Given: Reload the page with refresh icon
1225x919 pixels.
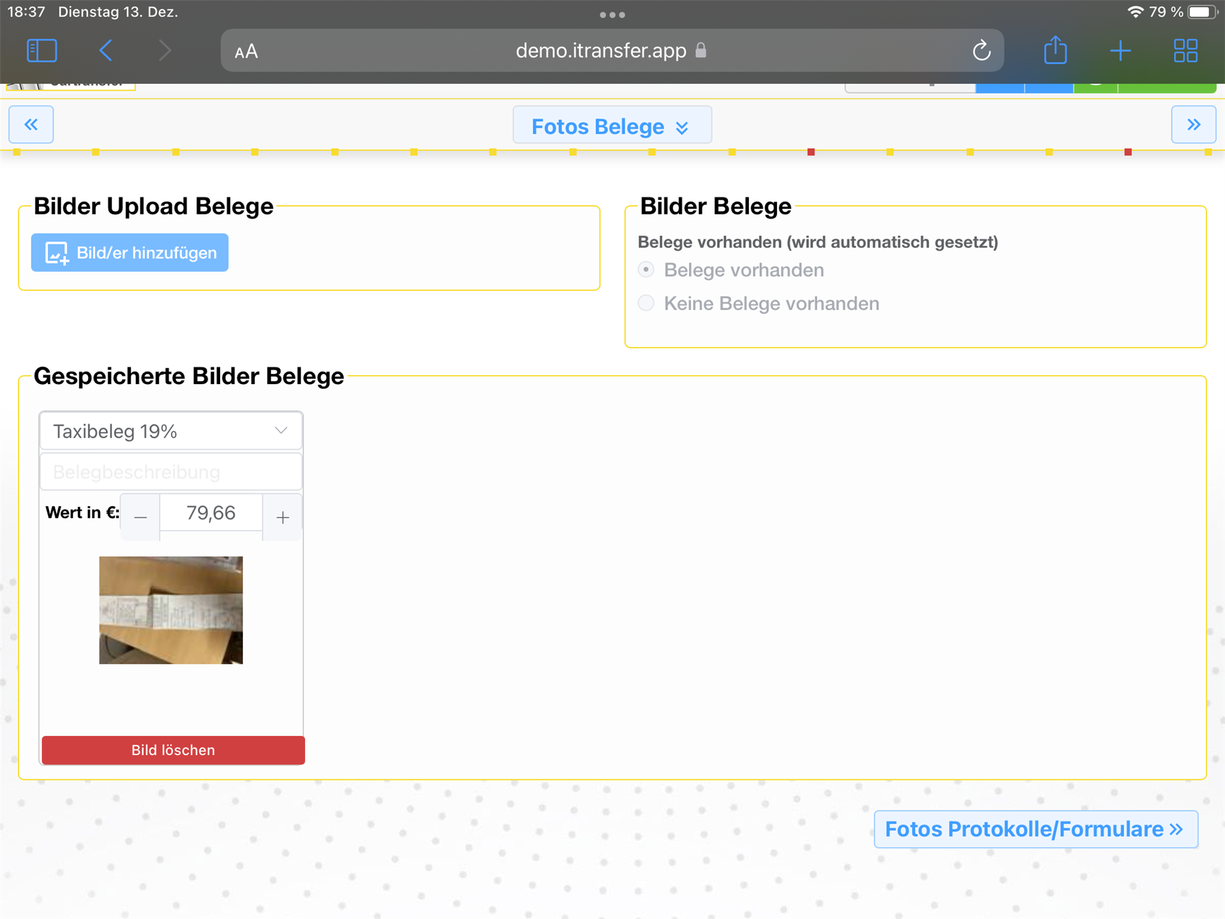Looking at the screenshot, I should coord(981,50).
